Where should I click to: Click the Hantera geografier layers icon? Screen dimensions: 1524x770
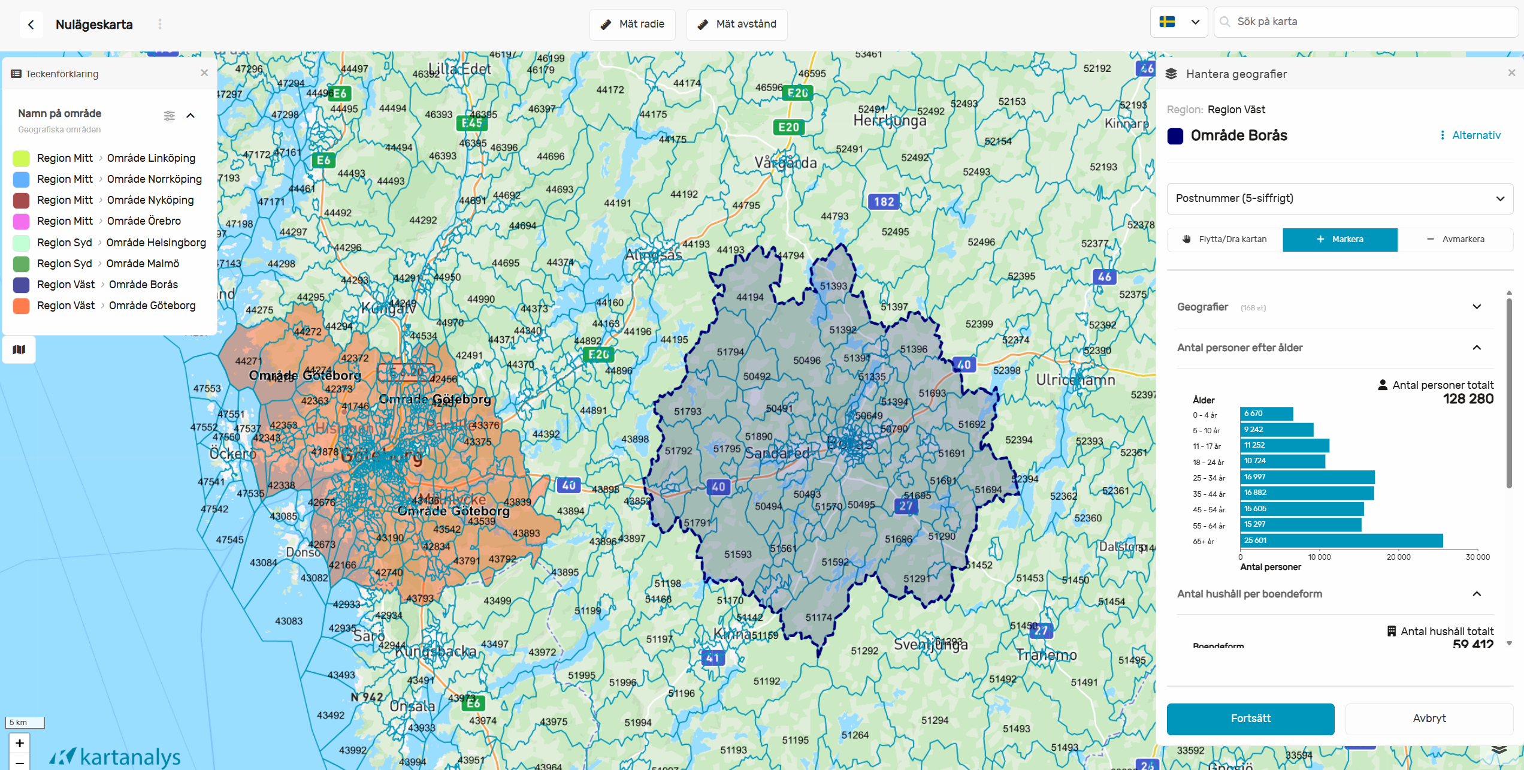coord(1171,74)
